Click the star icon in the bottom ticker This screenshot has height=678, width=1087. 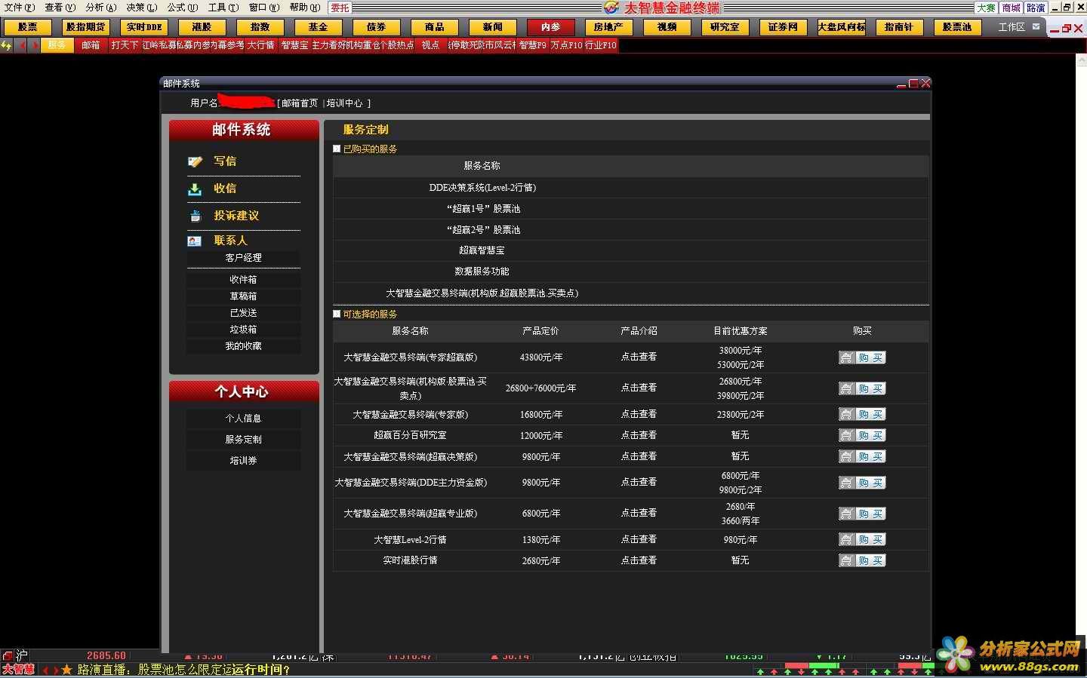[66, 670]
